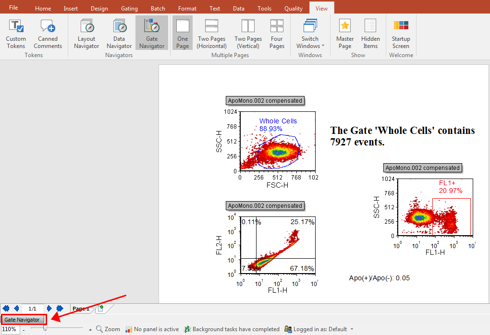Open the Startup Screen
Screen dimensions: 490x335
click(401, 34)
